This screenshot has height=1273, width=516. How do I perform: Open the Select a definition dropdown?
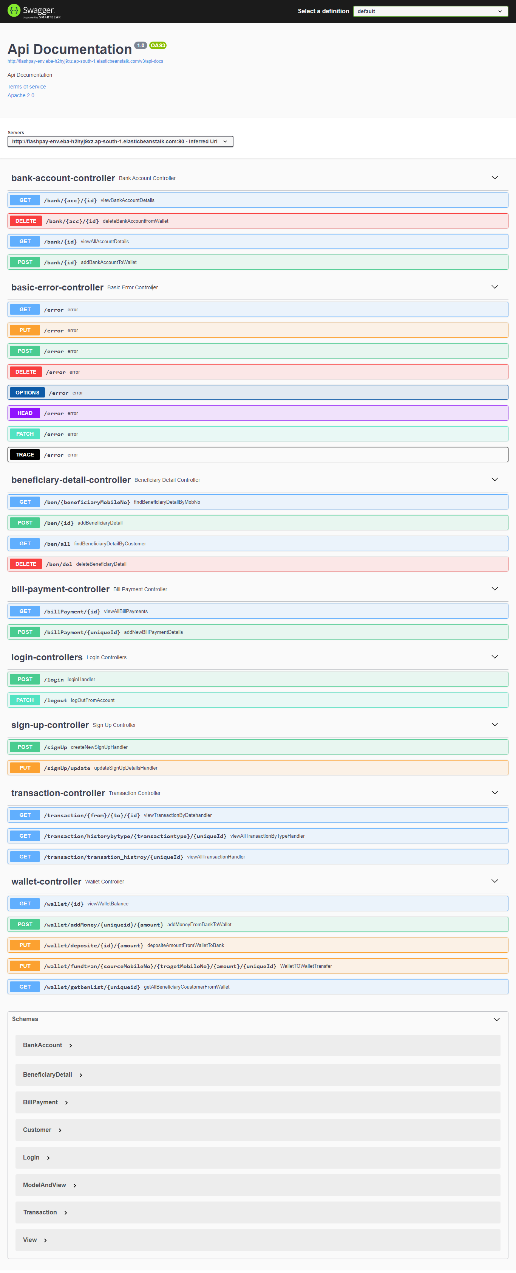[430, 11]
